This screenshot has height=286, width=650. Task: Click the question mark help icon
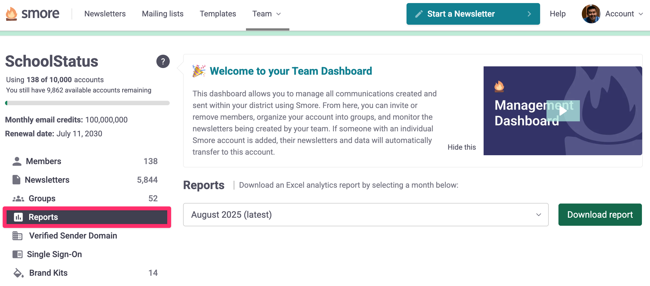(x=163, y=61)
